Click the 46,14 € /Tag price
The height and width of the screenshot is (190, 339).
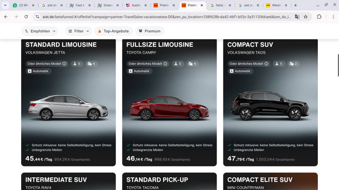(x=139, y=159)
